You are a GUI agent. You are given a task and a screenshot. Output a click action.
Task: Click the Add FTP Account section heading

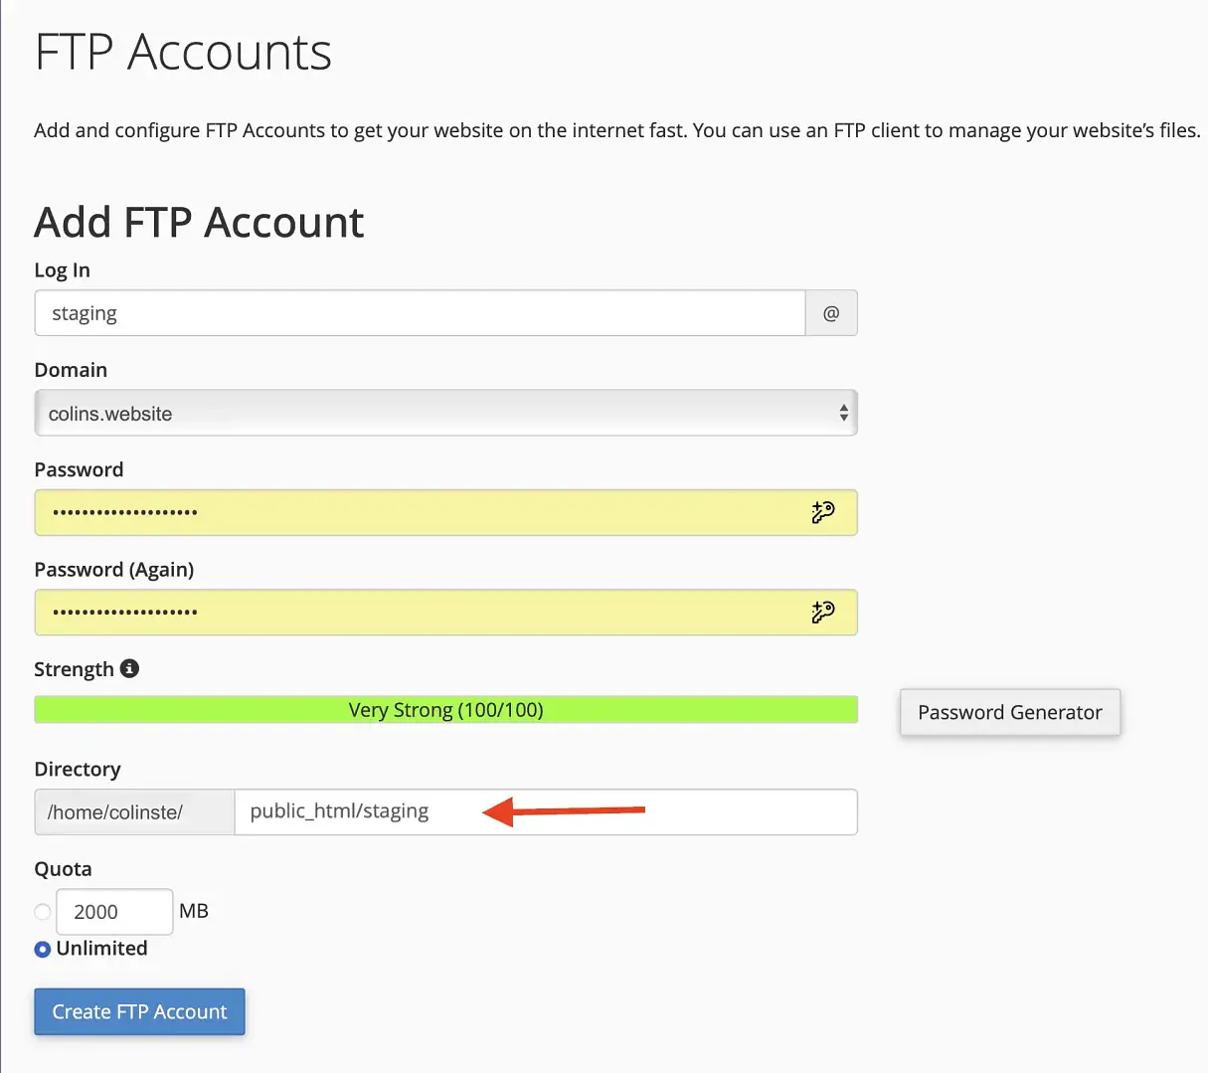pyautogui.click(x=199, y=221)
